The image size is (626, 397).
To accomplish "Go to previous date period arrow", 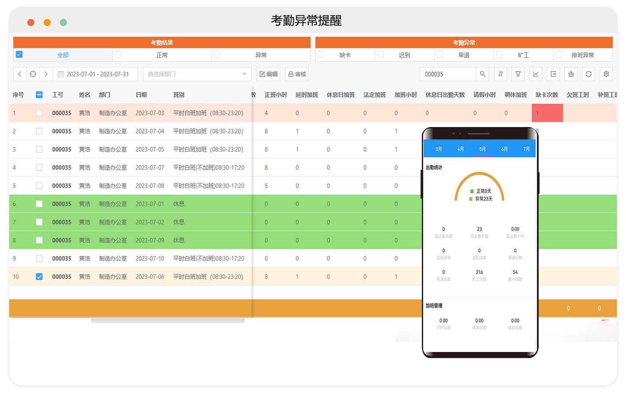I will point(20,74).
